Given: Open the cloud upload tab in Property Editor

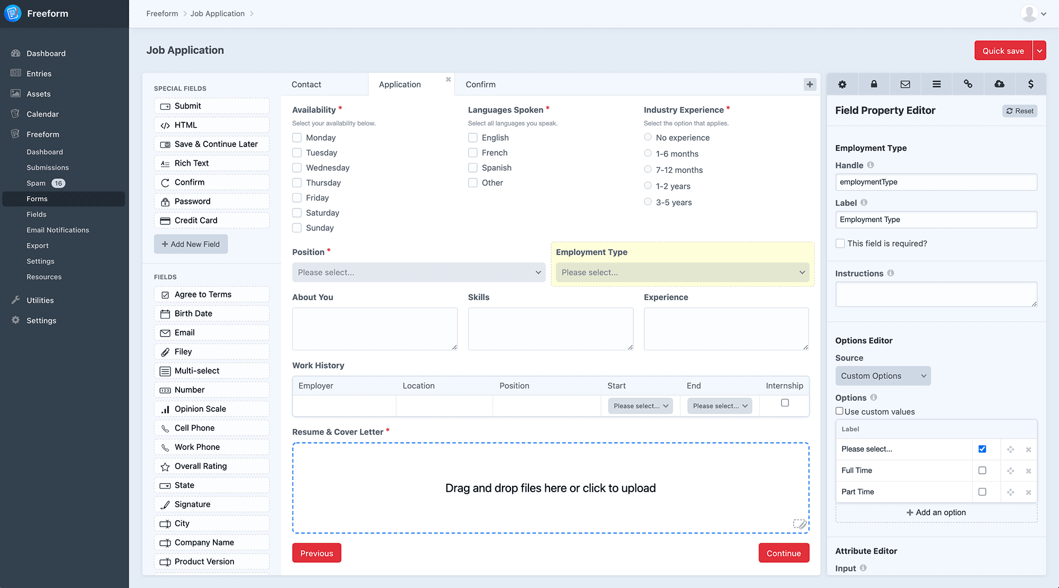Looking at the screenshot, I should tap(999, 84).
